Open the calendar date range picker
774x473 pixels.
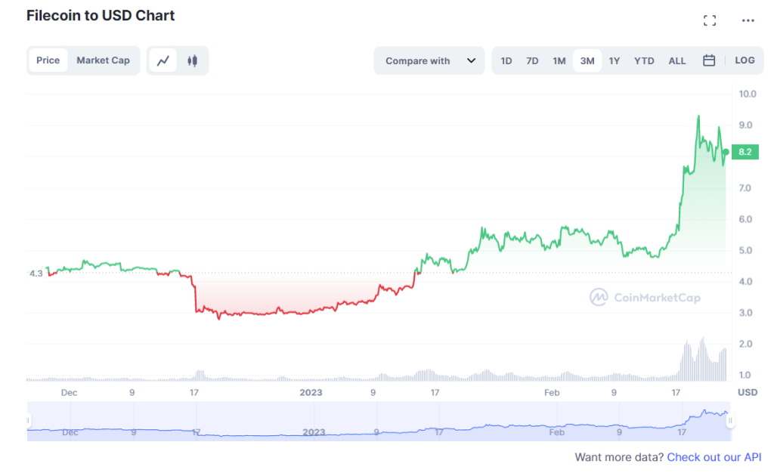(709, 60)
